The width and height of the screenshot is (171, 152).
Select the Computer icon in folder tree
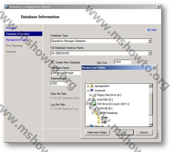[x=92, y=90]
